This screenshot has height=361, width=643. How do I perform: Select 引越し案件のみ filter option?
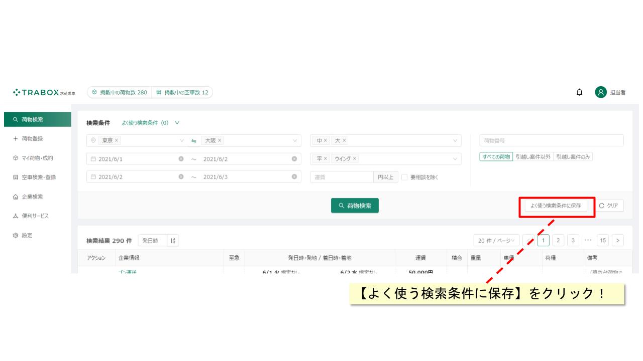573,157
